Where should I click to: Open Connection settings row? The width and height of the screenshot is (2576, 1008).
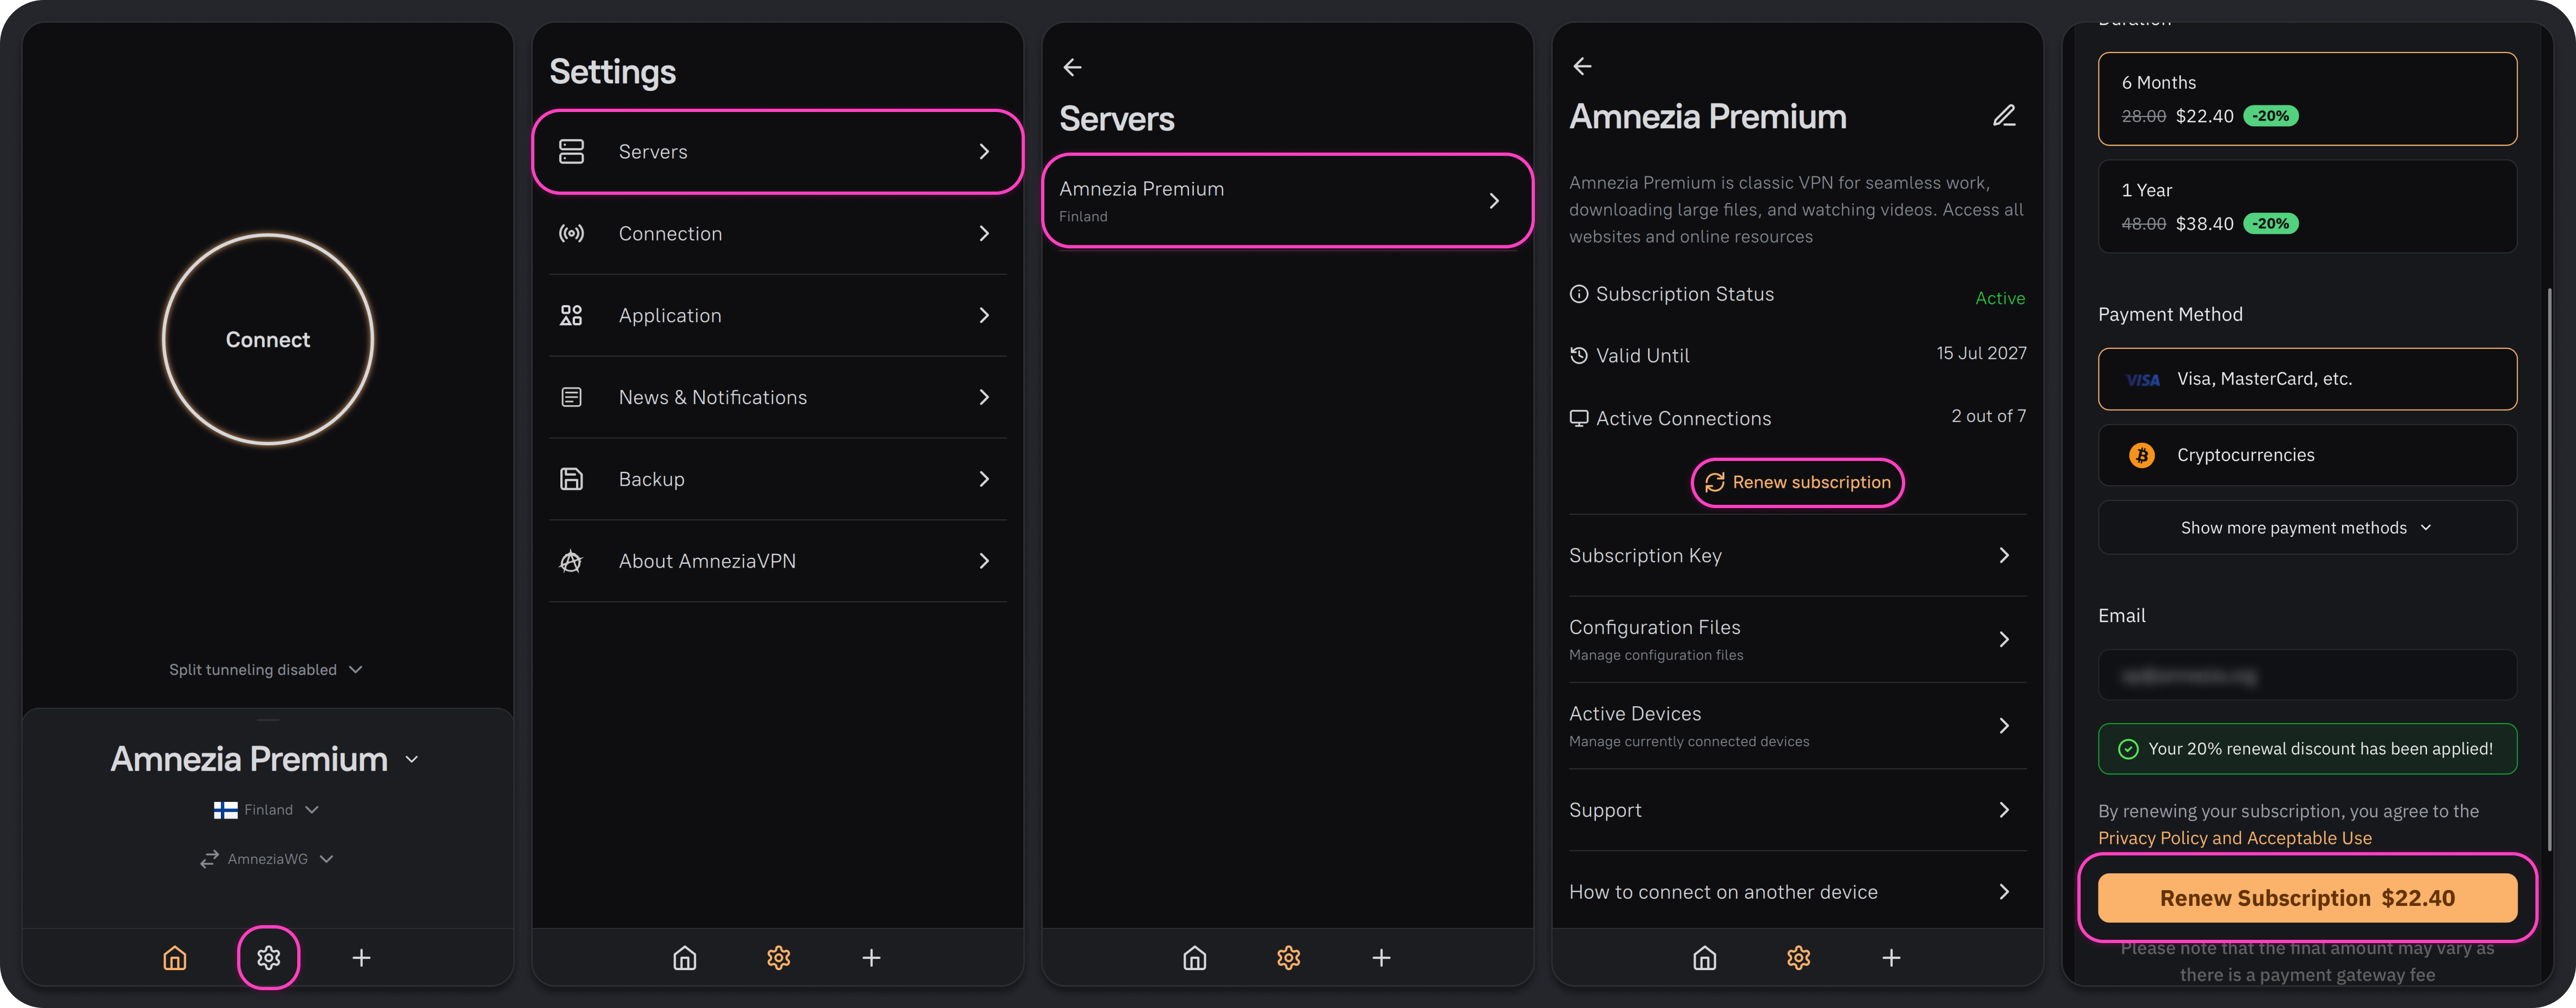(x=778, y=234)
